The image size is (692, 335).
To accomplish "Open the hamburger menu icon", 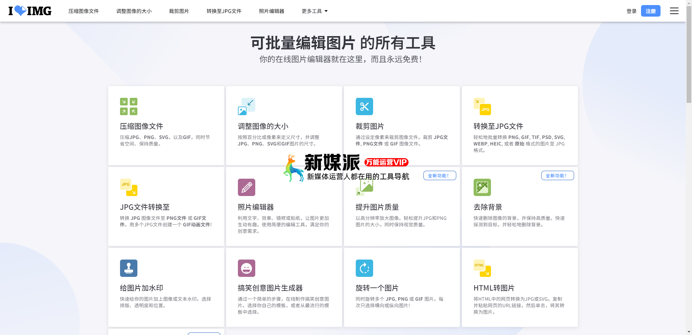I will point(674,11).
